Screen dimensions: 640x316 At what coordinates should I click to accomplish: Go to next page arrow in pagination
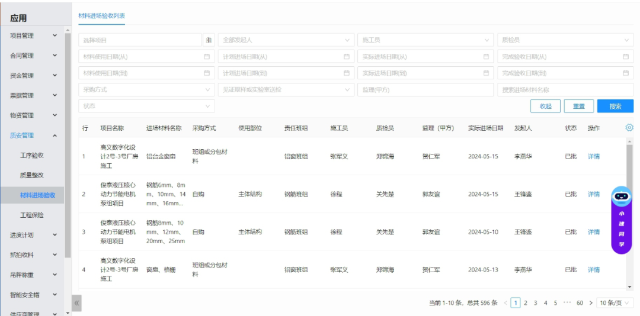pyautogui.click(x=591, y=303)
